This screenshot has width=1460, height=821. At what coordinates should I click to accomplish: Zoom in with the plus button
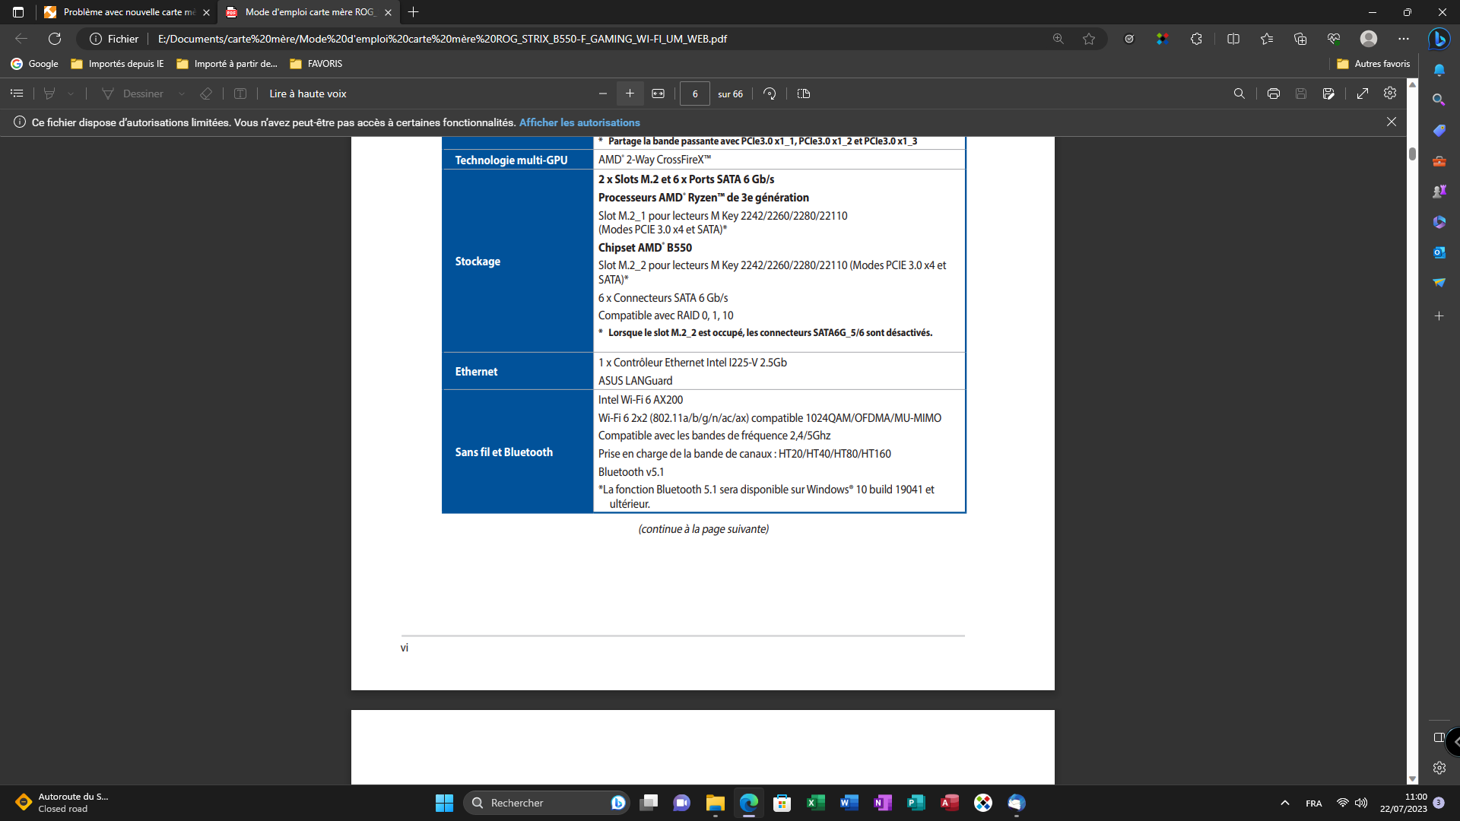630,94
